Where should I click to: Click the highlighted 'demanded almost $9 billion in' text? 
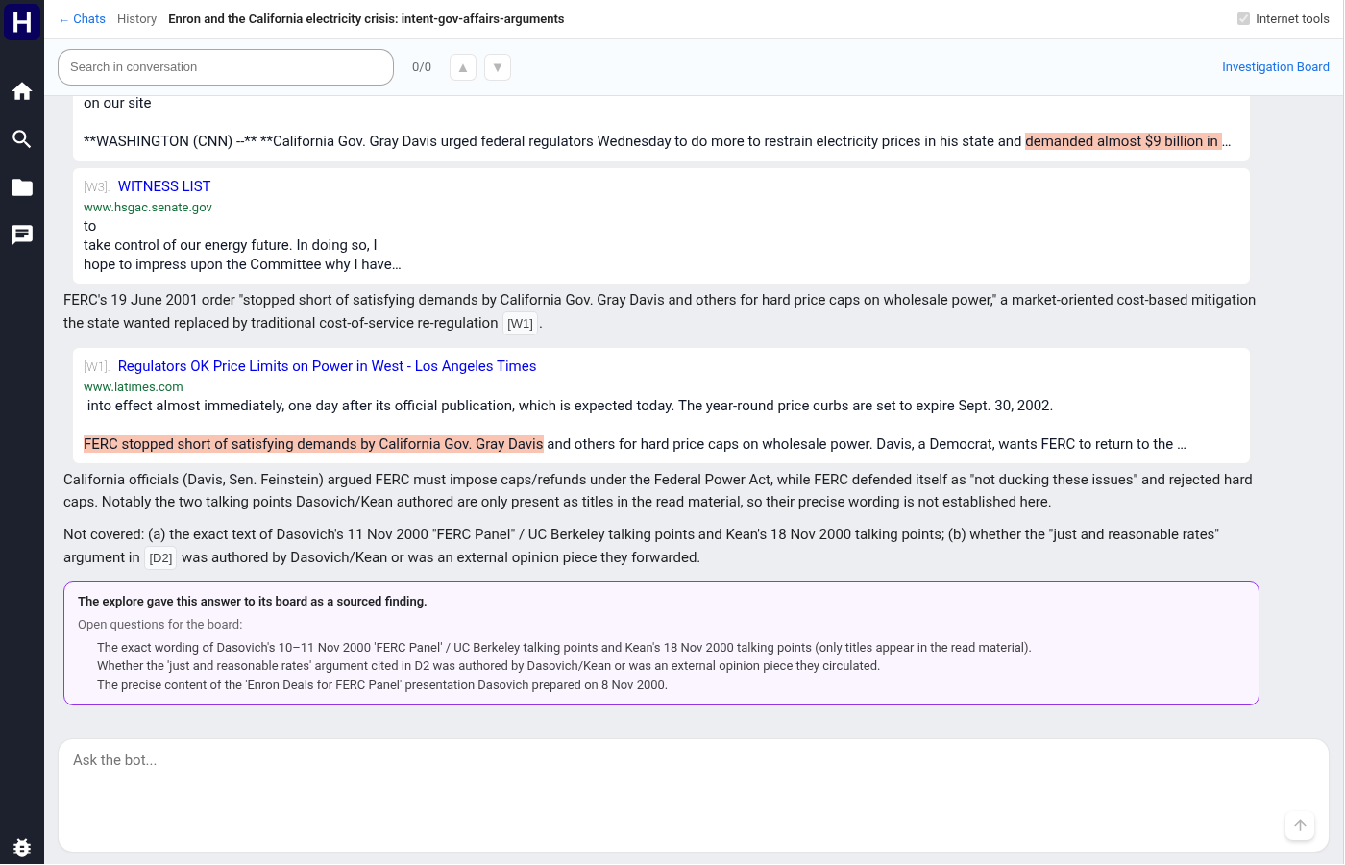(1123, 141)
